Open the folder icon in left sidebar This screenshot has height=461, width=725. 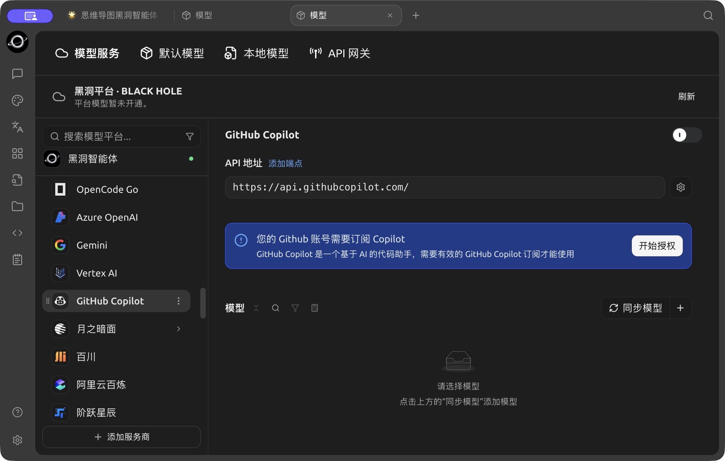[17, 206]
